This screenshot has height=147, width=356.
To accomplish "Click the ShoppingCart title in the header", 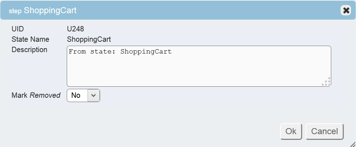I will (50, 10).
